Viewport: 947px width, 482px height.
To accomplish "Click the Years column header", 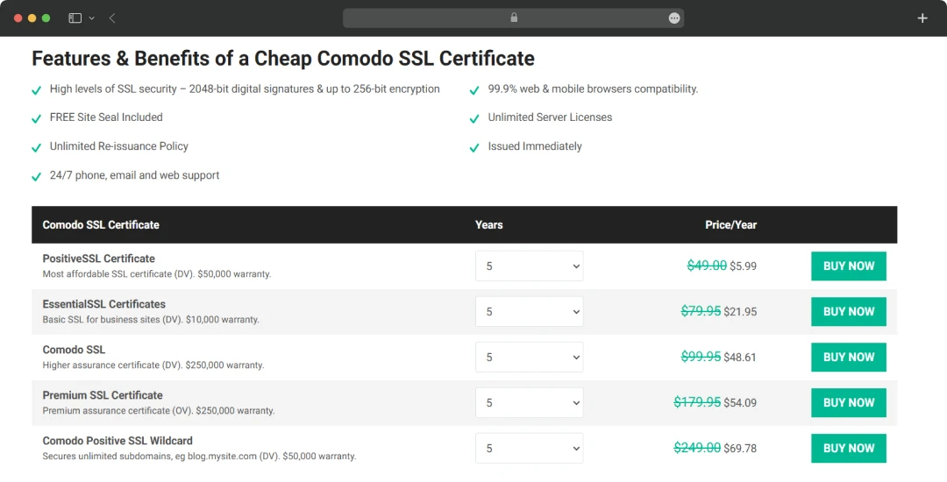I will coord(488,224).
